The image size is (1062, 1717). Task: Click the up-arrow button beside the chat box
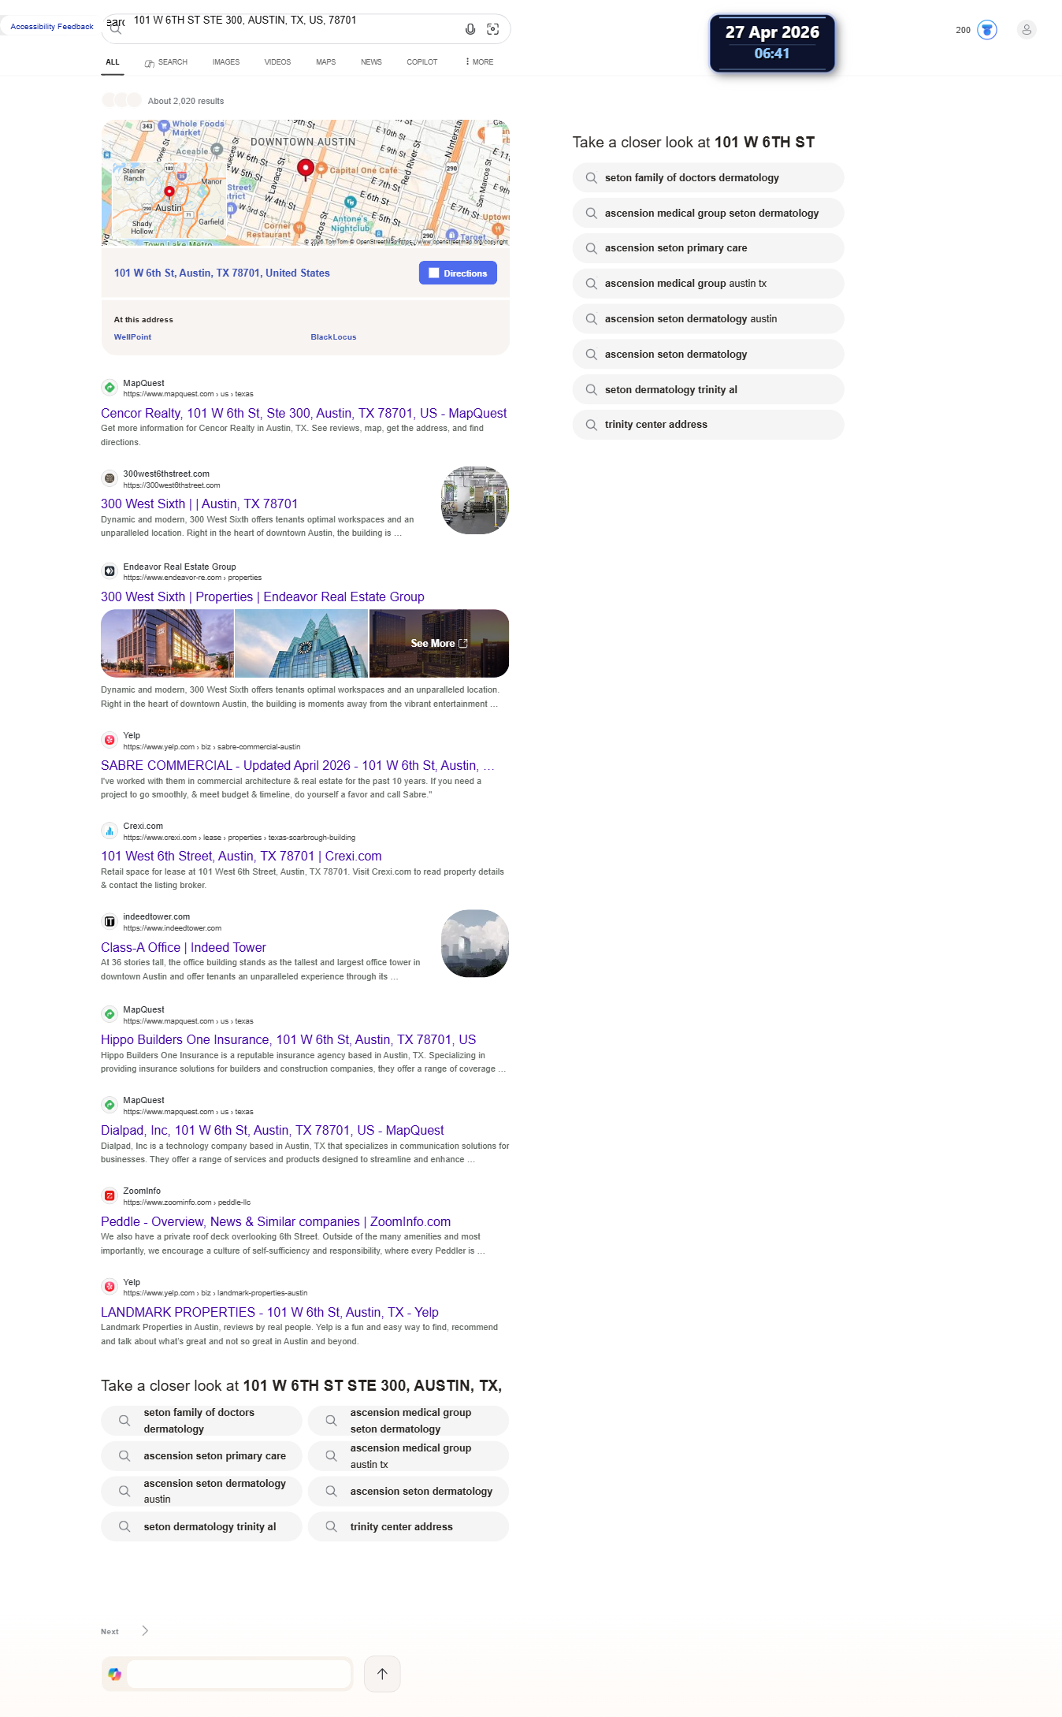click(382, 1674)
